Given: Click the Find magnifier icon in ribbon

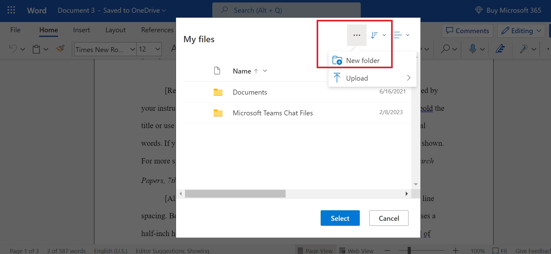Looking at the screenshot, I should coord(445,49).
